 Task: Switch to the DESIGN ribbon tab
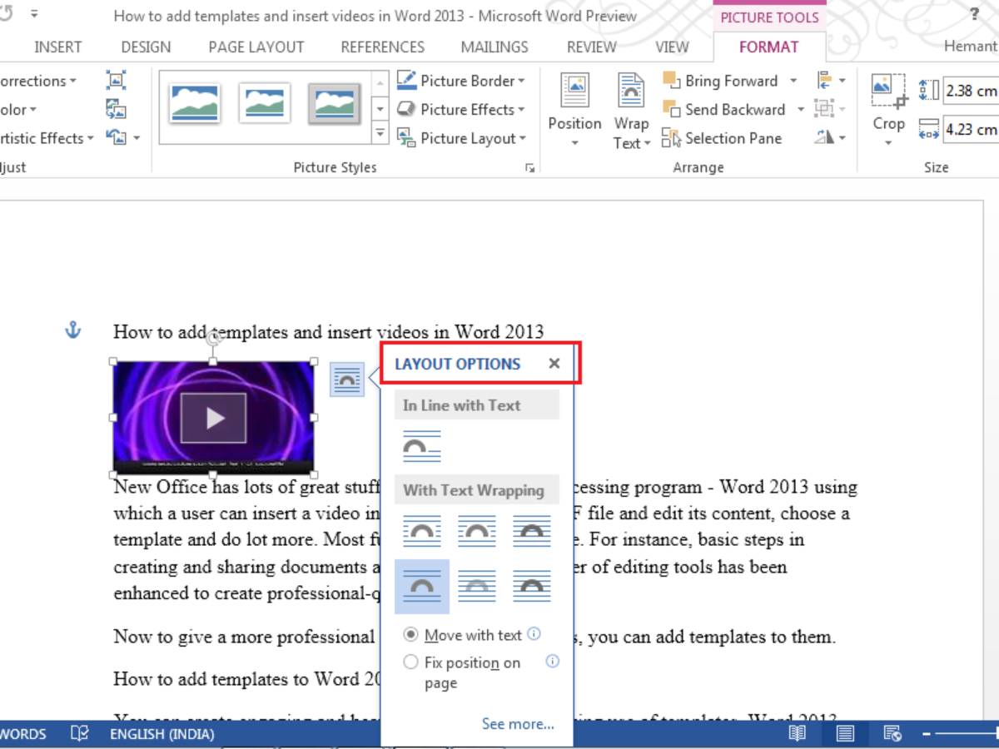(x=146, y=47)
